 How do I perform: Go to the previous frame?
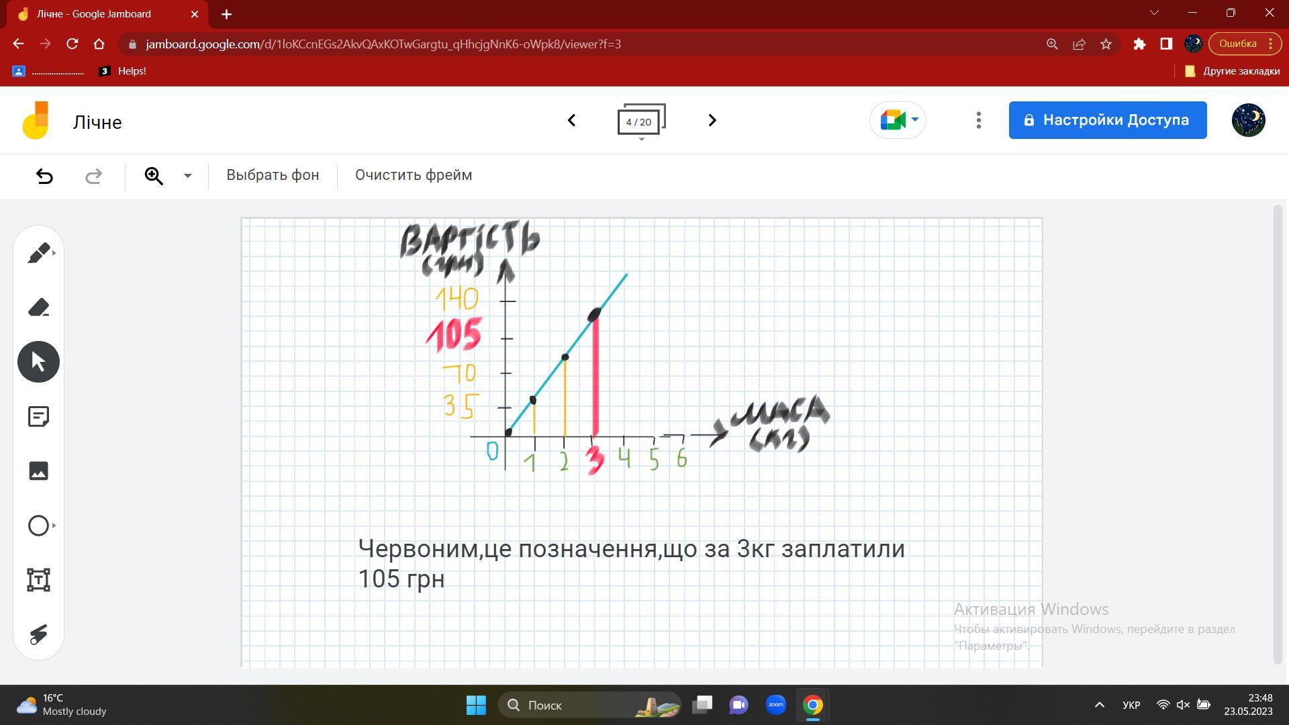(571, 120)
